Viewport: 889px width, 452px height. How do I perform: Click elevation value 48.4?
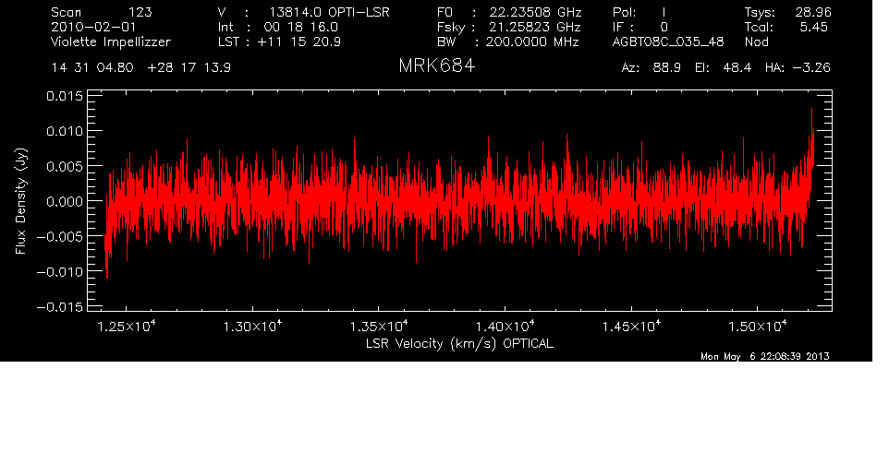737,68
